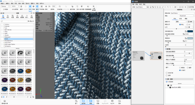Switch library thumbnails to grid view
Screen dimensions: 195x105
tap(4, 97)
